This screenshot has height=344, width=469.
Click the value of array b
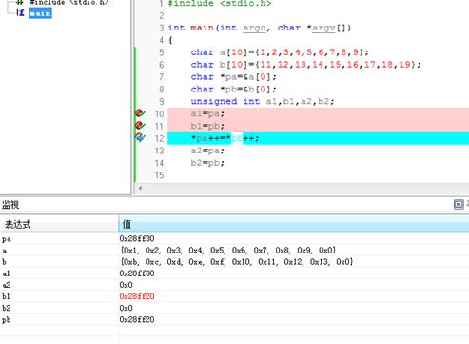[237, 262]
